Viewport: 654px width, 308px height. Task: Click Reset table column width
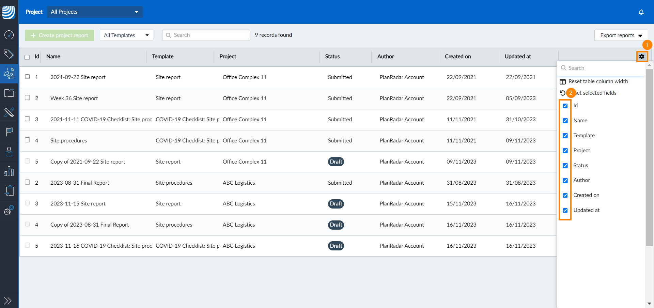coord(598,81)
